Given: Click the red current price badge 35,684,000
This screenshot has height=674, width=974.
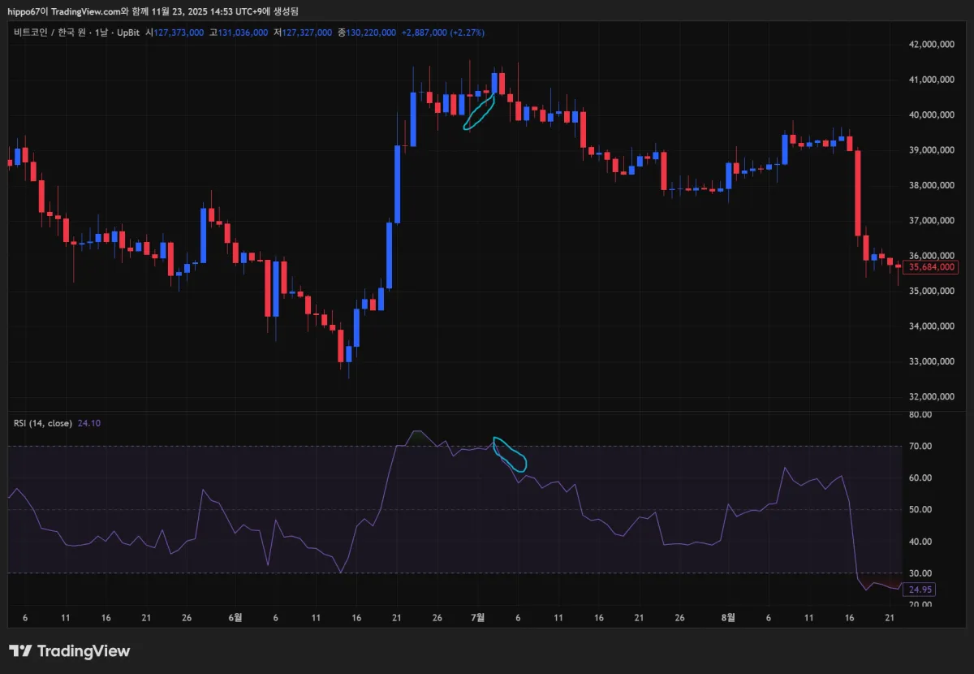Looking at the screenshot, I should click(930, 267).
